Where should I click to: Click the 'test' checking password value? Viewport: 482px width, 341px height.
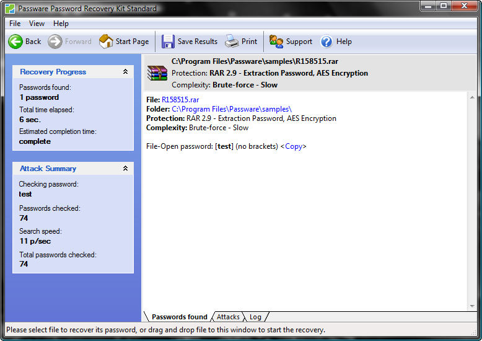[x=25, y=194]
